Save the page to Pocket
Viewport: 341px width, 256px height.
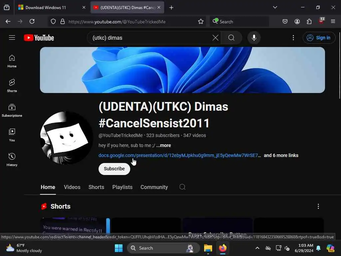(x=285, y=21)
